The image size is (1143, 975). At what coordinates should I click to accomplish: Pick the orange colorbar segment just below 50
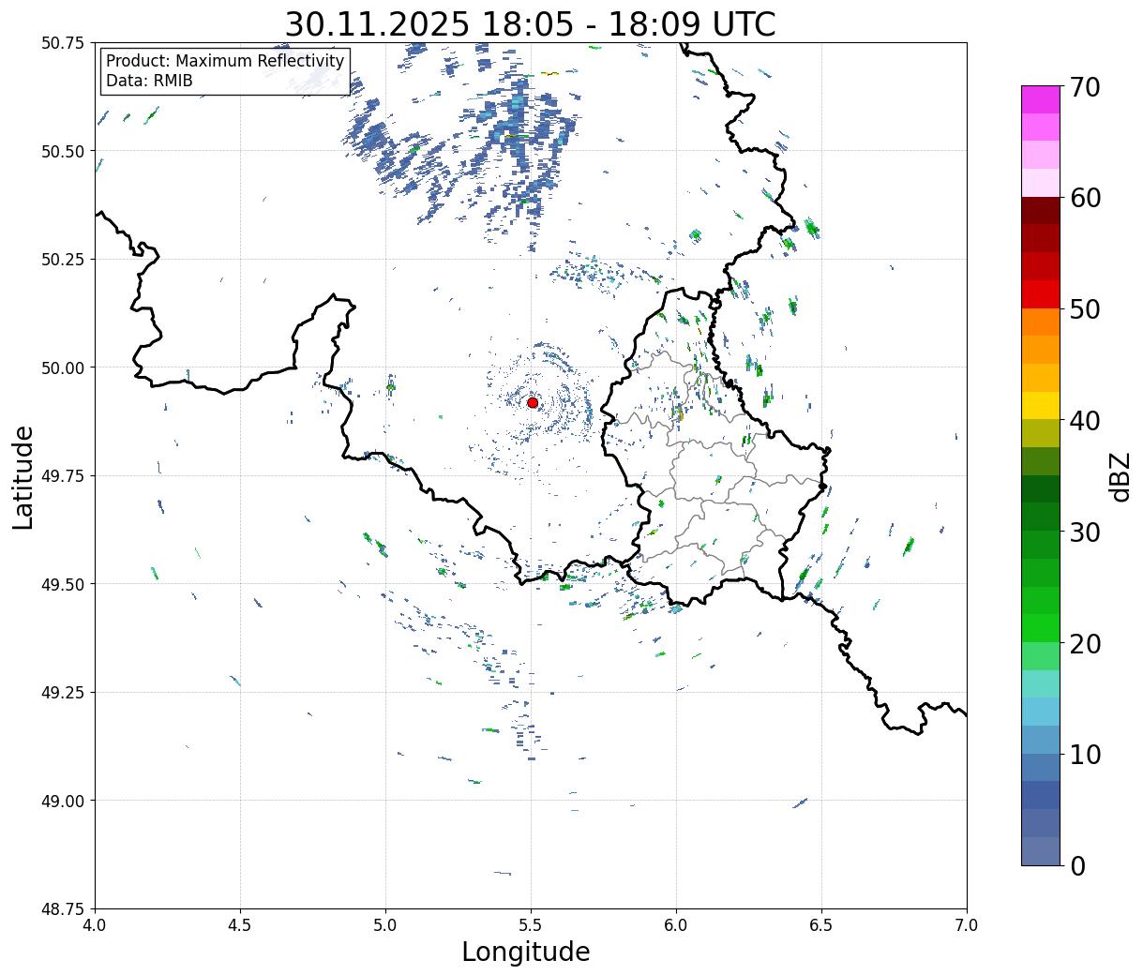1040,322
